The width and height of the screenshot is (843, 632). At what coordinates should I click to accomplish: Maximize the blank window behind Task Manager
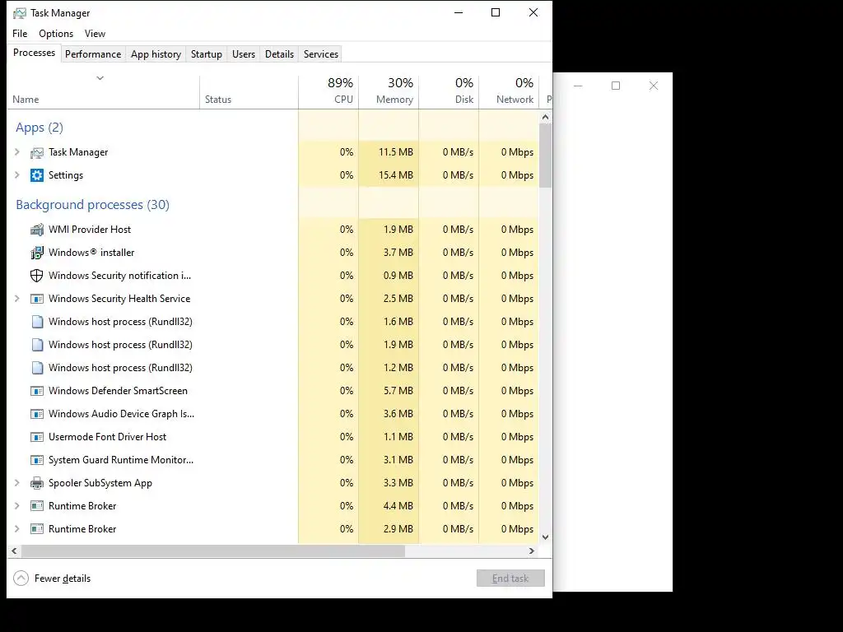click(616, 86)
